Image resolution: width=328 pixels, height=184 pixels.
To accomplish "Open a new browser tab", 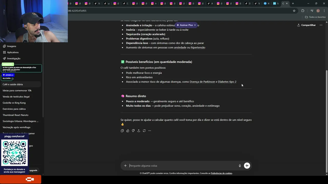I will [293, 3].
